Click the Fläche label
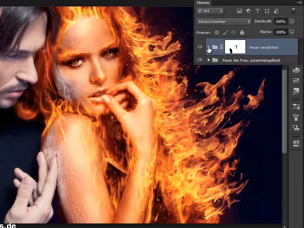304x228 pixels. (x=266, y=32)
